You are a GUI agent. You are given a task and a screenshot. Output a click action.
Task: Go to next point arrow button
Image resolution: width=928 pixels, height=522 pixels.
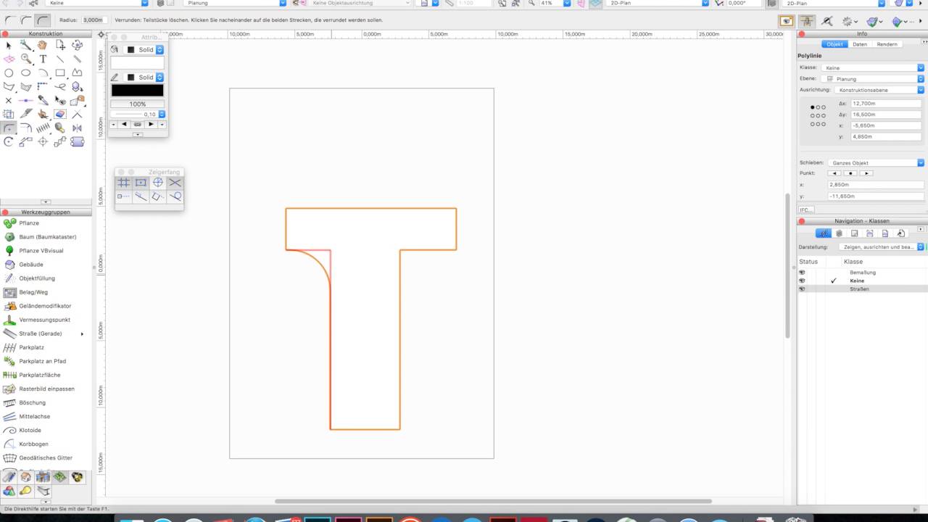(866, 173)
